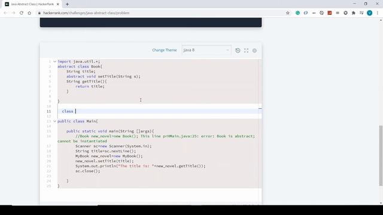Click the 'String title;' line

pos(81,72)
